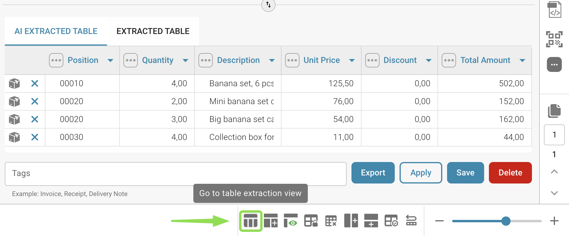This screenshot has width=569, height=236.
Task: Click the zoom slider handle
Action: pyautogui.click(x=506, y=221)
